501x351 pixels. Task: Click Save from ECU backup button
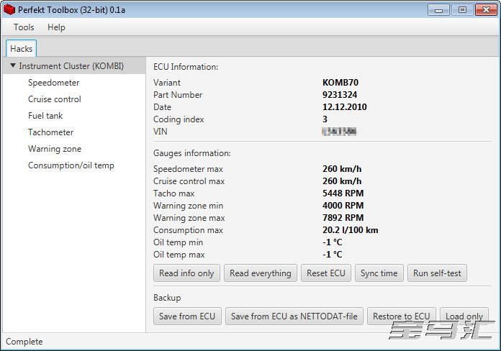(x=187, y=316)
